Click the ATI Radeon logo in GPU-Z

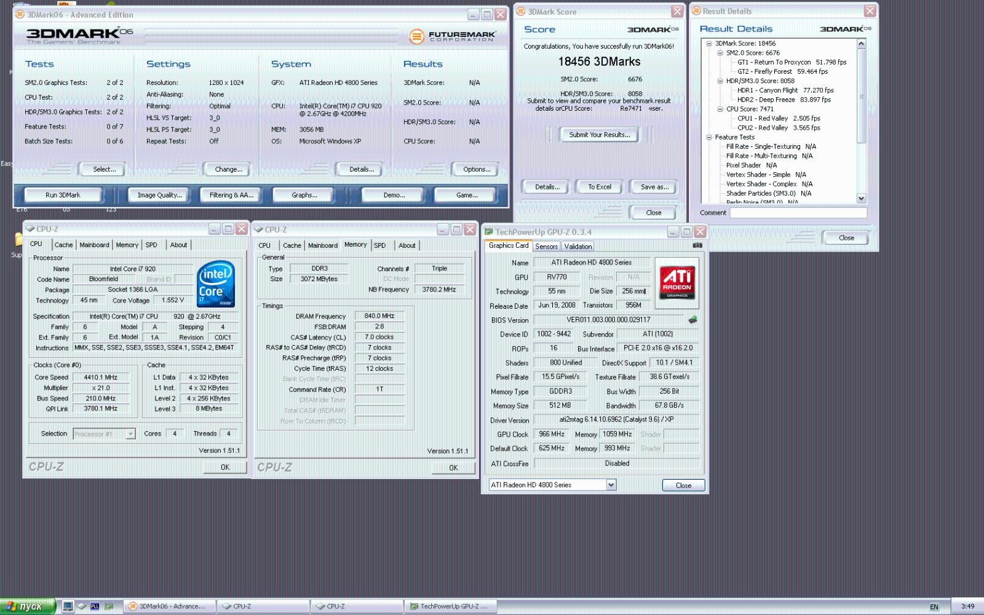click(x=676, y=283)
